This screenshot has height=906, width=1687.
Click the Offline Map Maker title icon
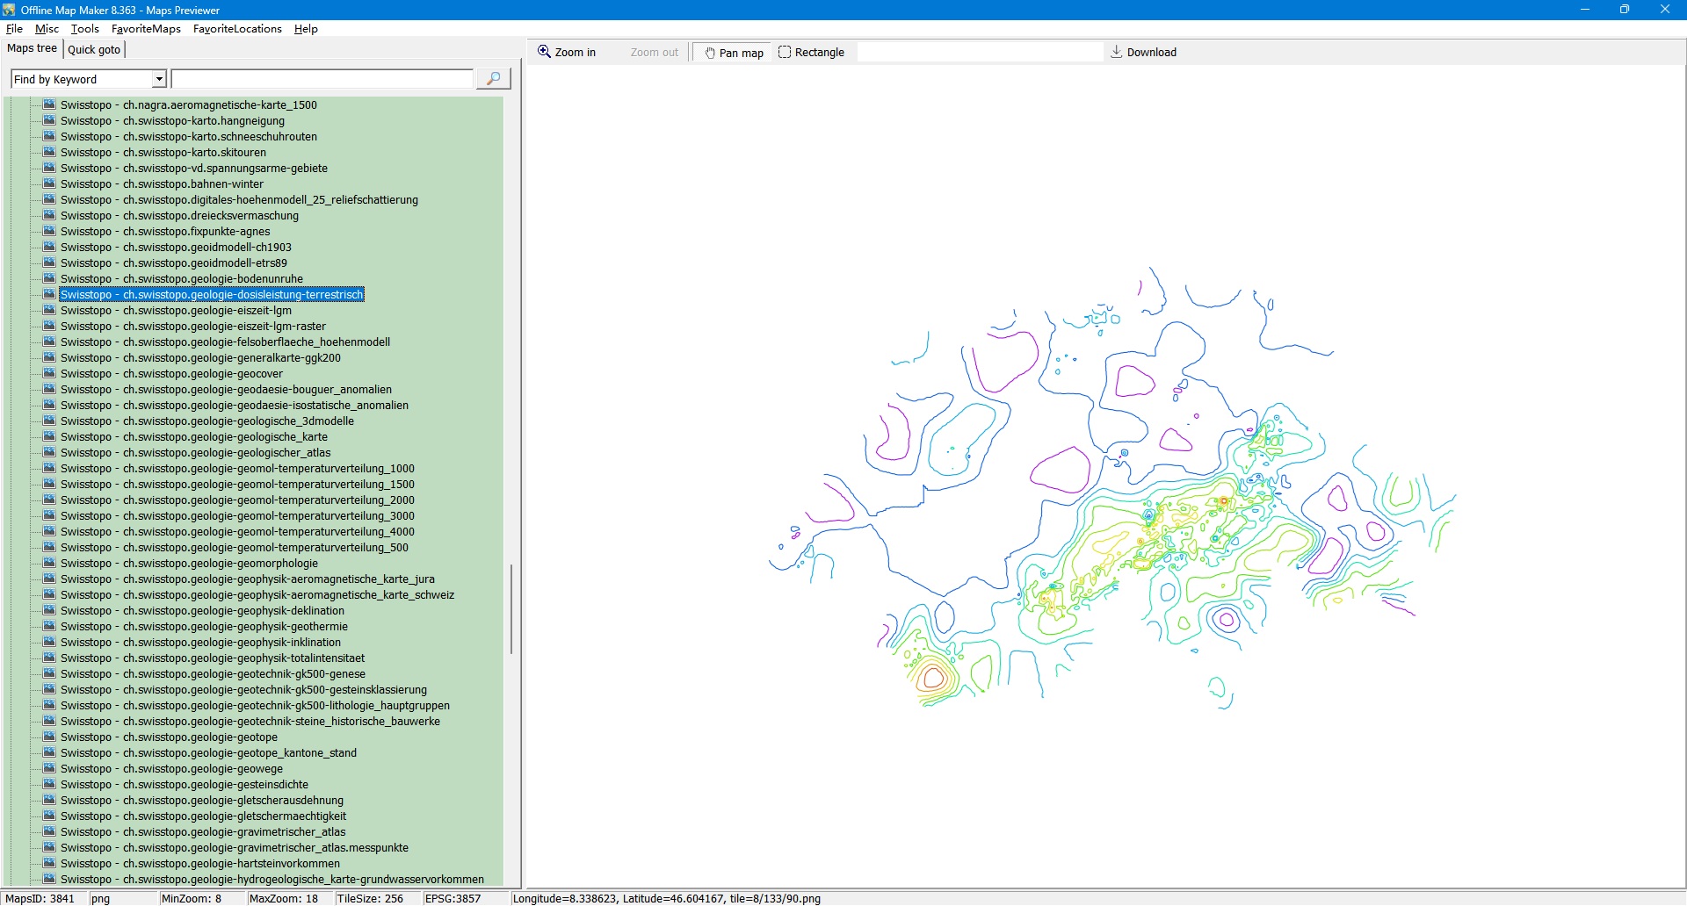click(x=9, y=10)
